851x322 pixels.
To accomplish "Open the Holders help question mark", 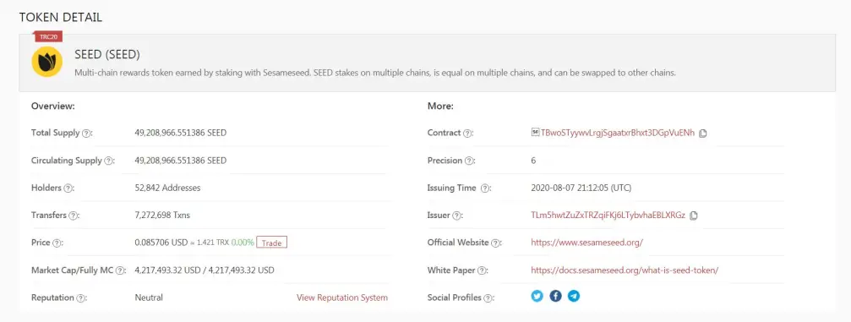I will tap(68, 188).
